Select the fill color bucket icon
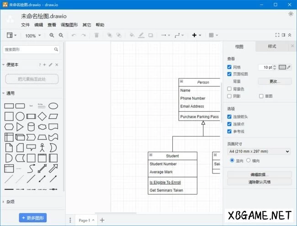 pos(132,35)
